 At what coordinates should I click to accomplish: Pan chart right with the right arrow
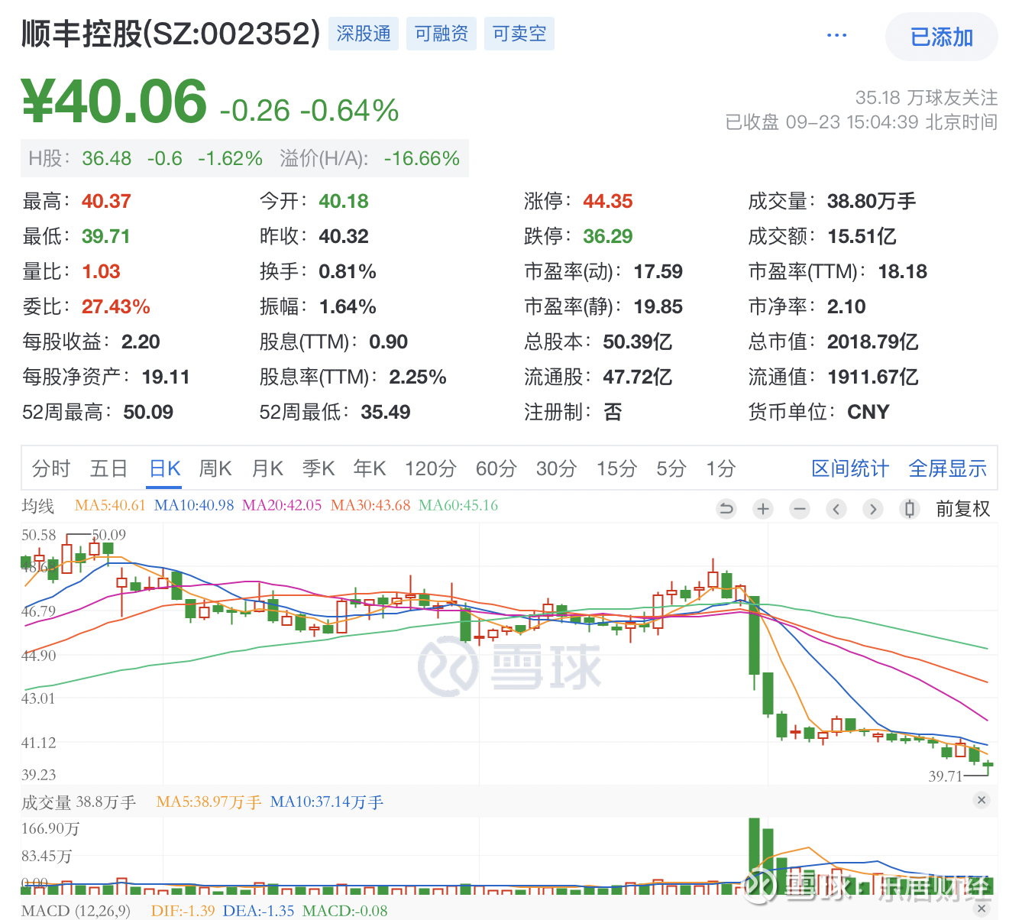click(873, 509)
